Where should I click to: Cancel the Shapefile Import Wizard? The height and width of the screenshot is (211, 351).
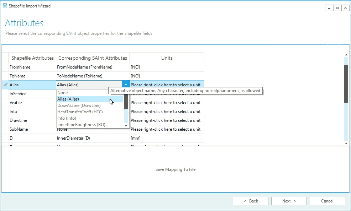(x=327, y=201)
